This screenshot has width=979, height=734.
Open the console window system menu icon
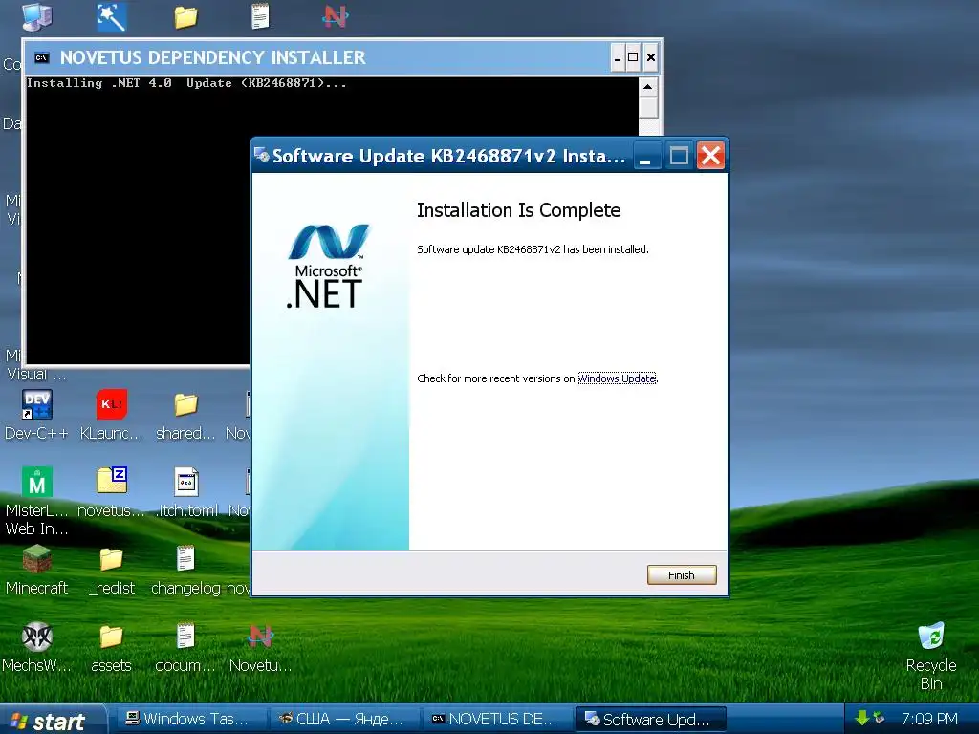coord(41,57)
